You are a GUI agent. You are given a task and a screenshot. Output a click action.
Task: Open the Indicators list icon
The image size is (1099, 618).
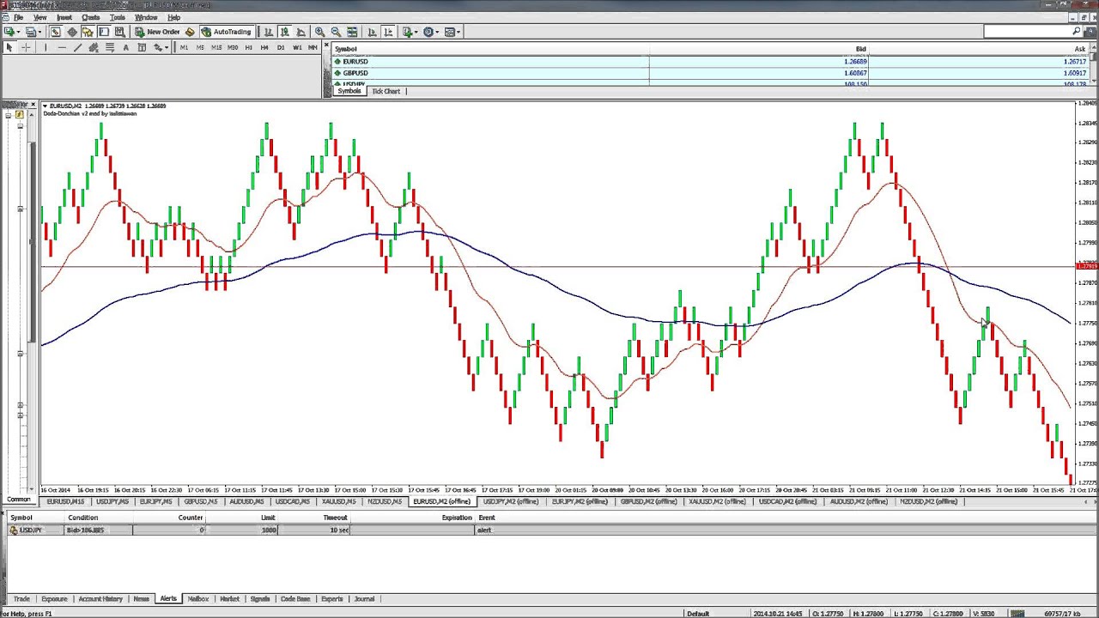(x=406, y=32)
